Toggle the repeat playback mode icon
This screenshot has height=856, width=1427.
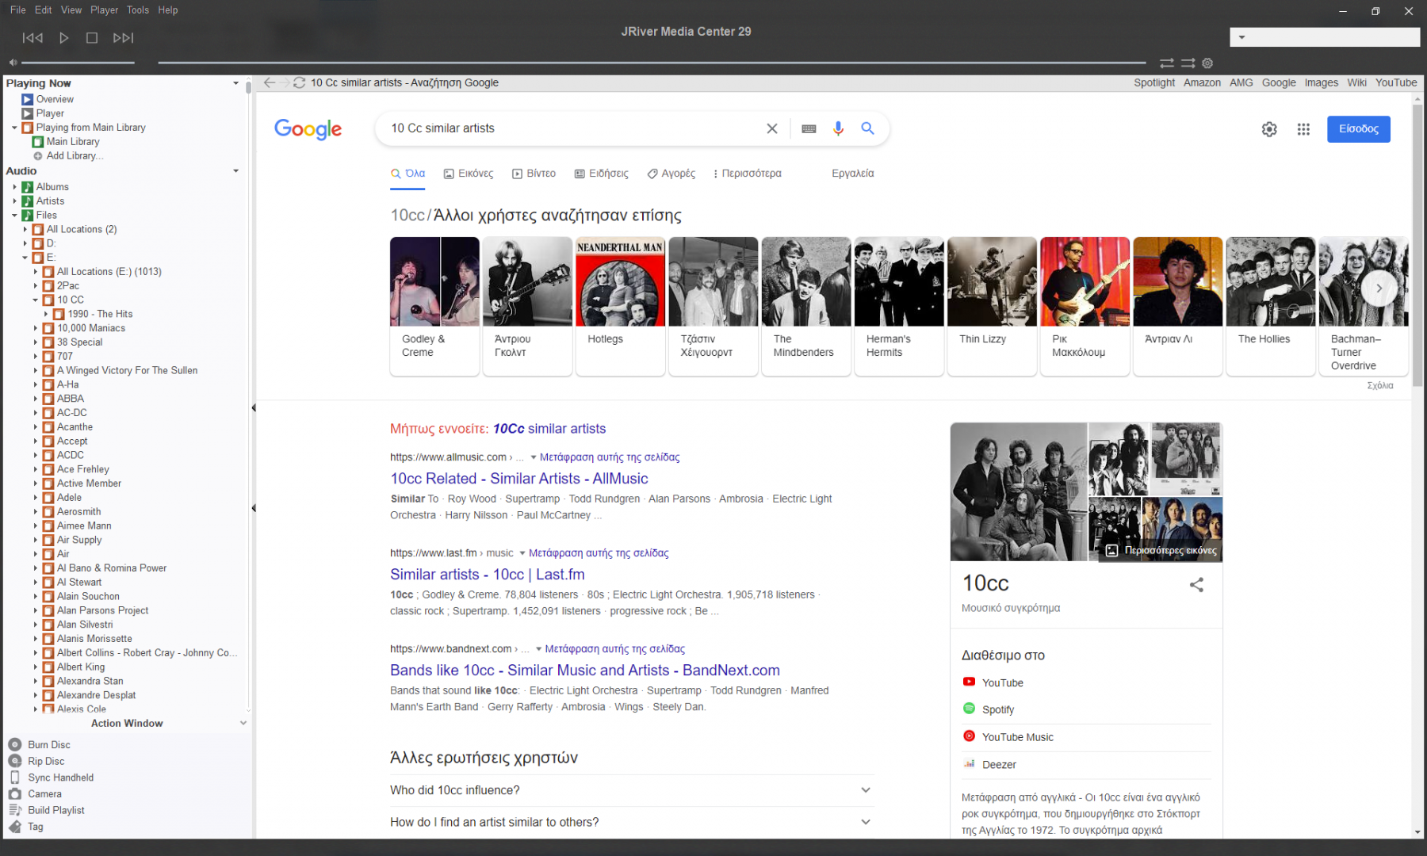coord(1167,63)
